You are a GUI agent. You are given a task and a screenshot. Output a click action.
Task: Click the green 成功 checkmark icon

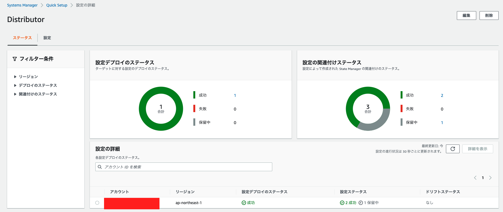(244, 203)
